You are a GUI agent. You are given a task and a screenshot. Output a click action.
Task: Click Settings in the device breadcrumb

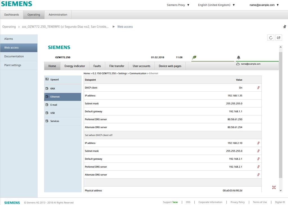123,73
